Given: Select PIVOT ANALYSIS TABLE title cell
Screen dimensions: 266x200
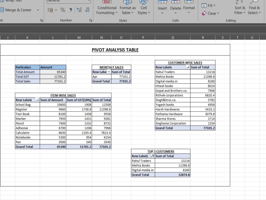Looking at the screenshot, I should 115,50.
